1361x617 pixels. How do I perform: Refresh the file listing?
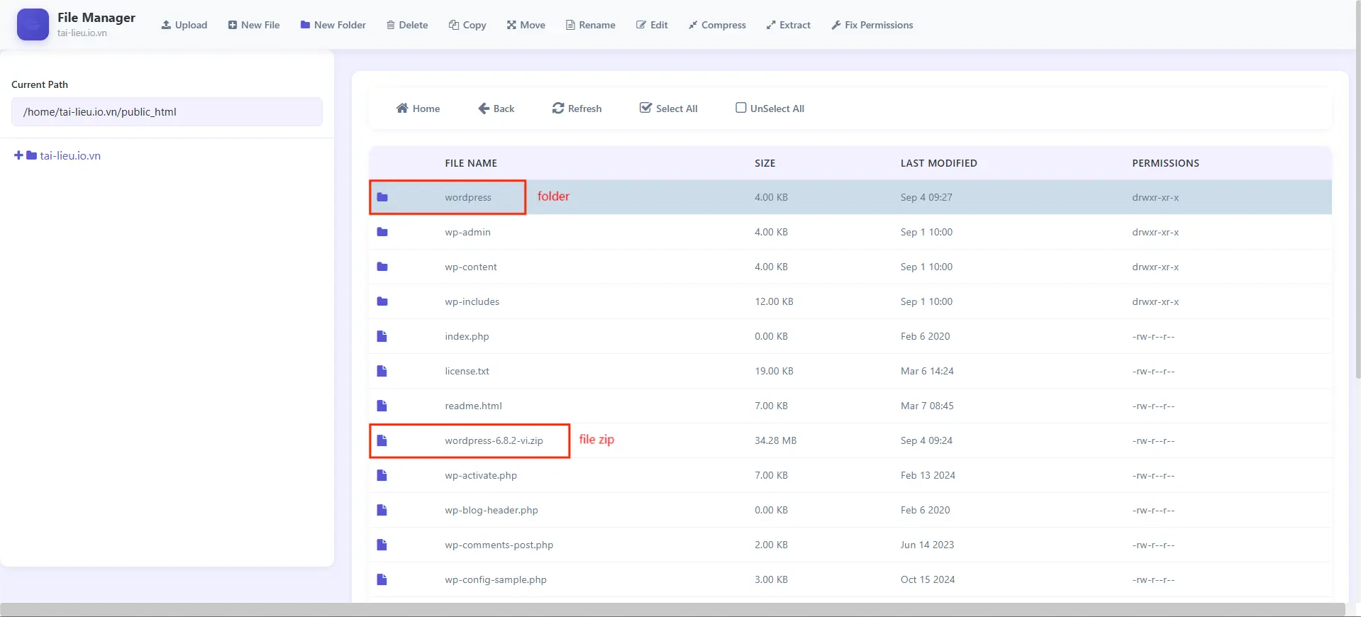577,109
